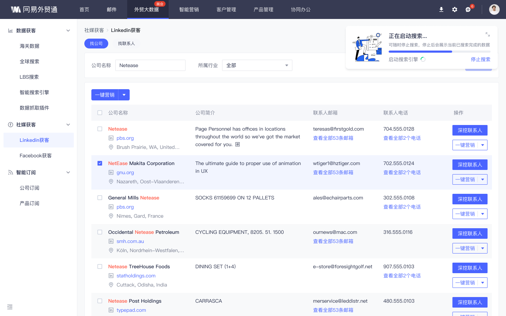The width and height of the screenshot is (506, 316).
Task: Switch to the 找联系人 tab
Action: point(126,44)
